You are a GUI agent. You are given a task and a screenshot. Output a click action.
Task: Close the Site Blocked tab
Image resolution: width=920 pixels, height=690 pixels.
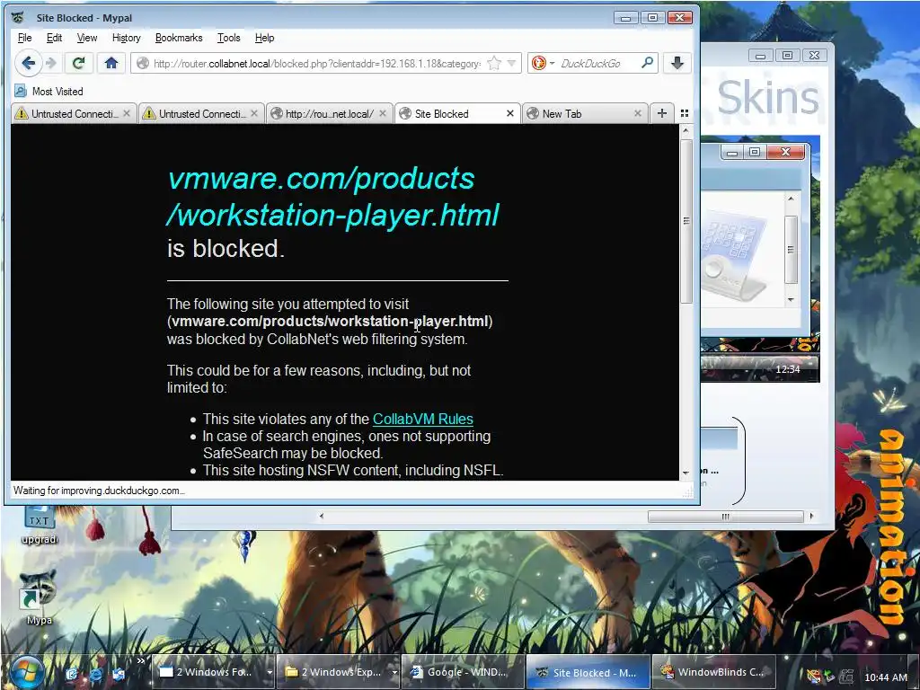510,113
